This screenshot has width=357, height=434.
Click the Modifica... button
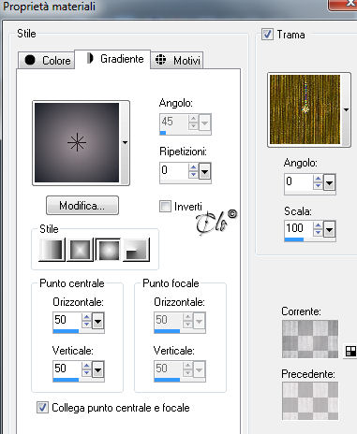(82, 206)
